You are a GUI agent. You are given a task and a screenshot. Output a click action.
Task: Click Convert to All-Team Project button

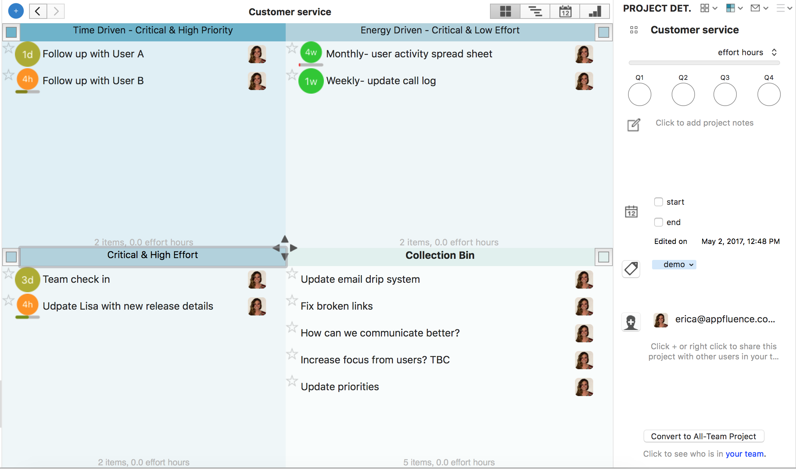point(703,436)
